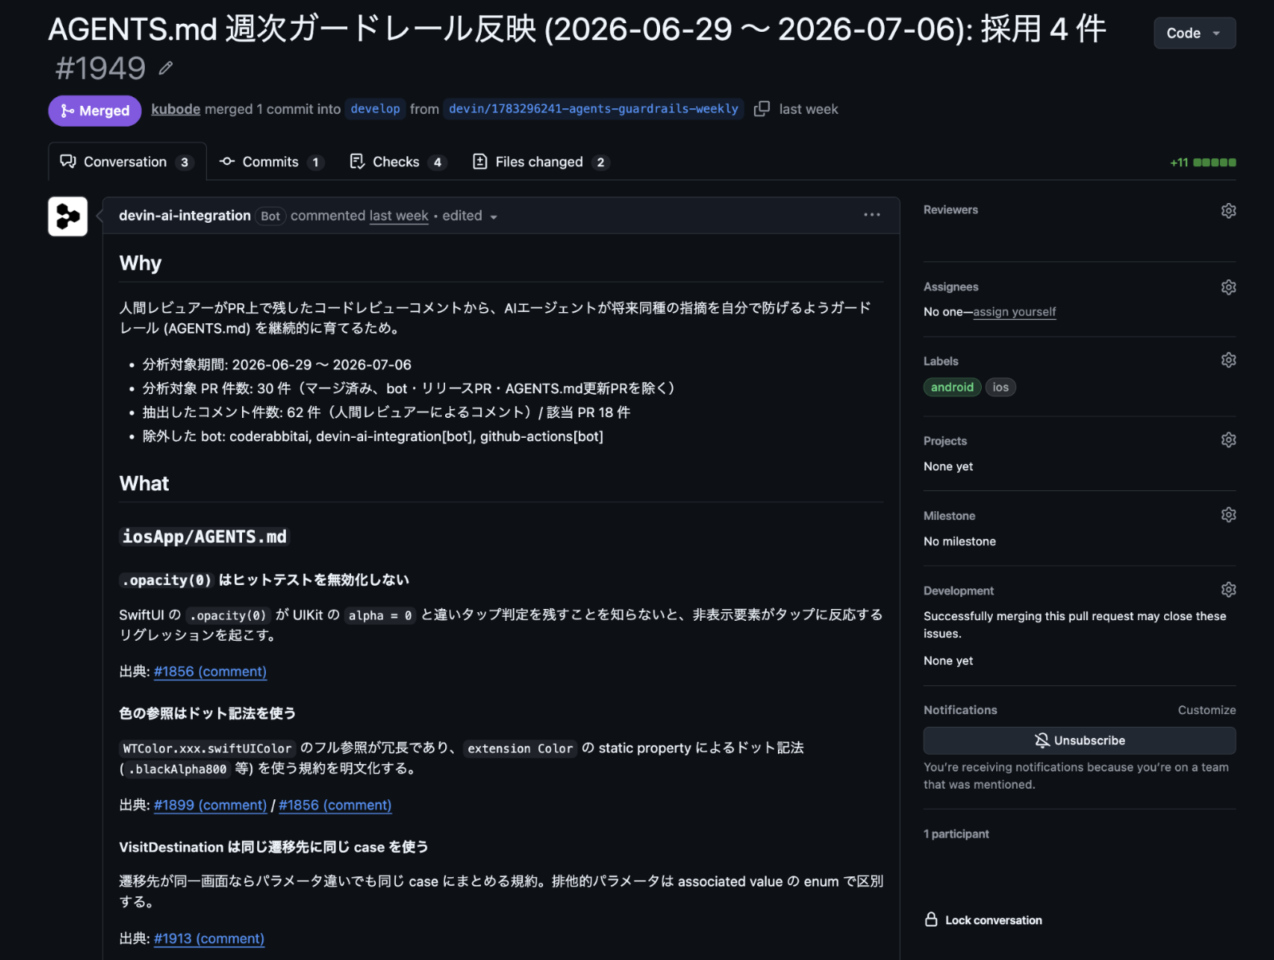This screenshot has width=1274, height=960.
Task: Switch to the Checks tab
Action: (x=397, y=162)
